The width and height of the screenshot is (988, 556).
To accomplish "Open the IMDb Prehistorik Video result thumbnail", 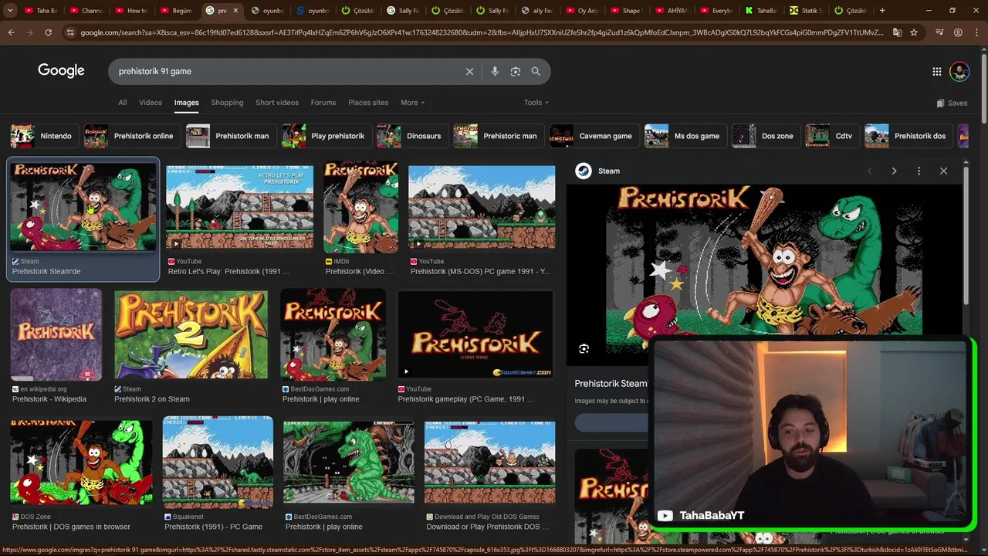I will [x=361, y=207].
